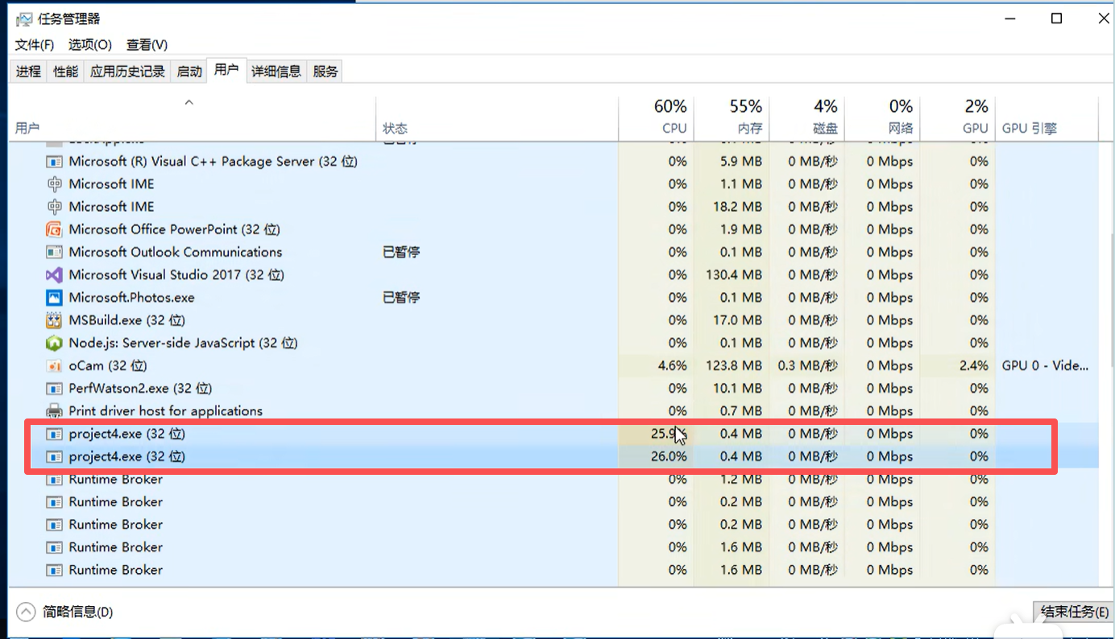Click the Microsoft Outlook Communications icon
Viewport: 1115px width, 639px height.
click(x=54, y=252)
